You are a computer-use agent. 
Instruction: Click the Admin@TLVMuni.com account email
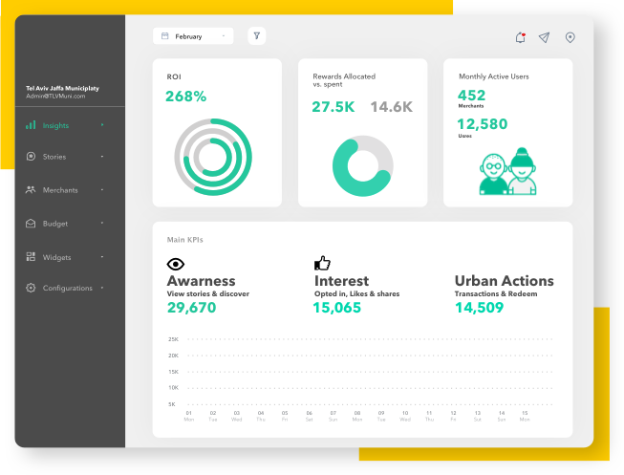click(55, 96)
